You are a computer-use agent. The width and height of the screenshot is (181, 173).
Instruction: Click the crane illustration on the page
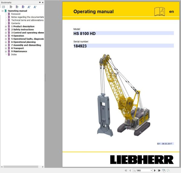click(x=123, y=95)
